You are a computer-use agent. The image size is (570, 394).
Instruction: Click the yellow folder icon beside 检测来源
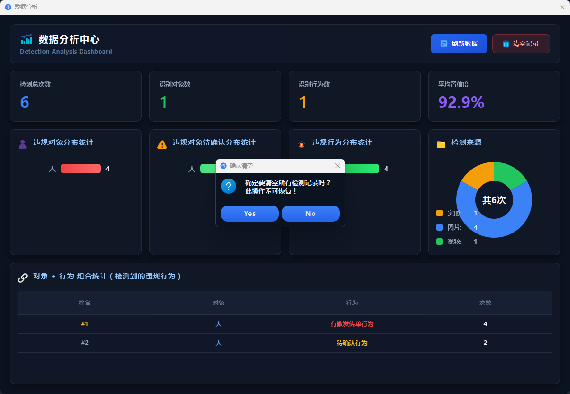click(x=441, y=144)
